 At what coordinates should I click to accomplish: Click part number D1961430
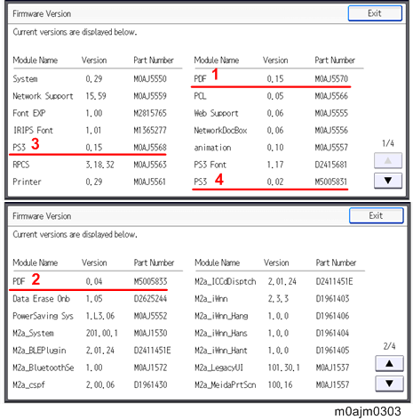[151, 384]
